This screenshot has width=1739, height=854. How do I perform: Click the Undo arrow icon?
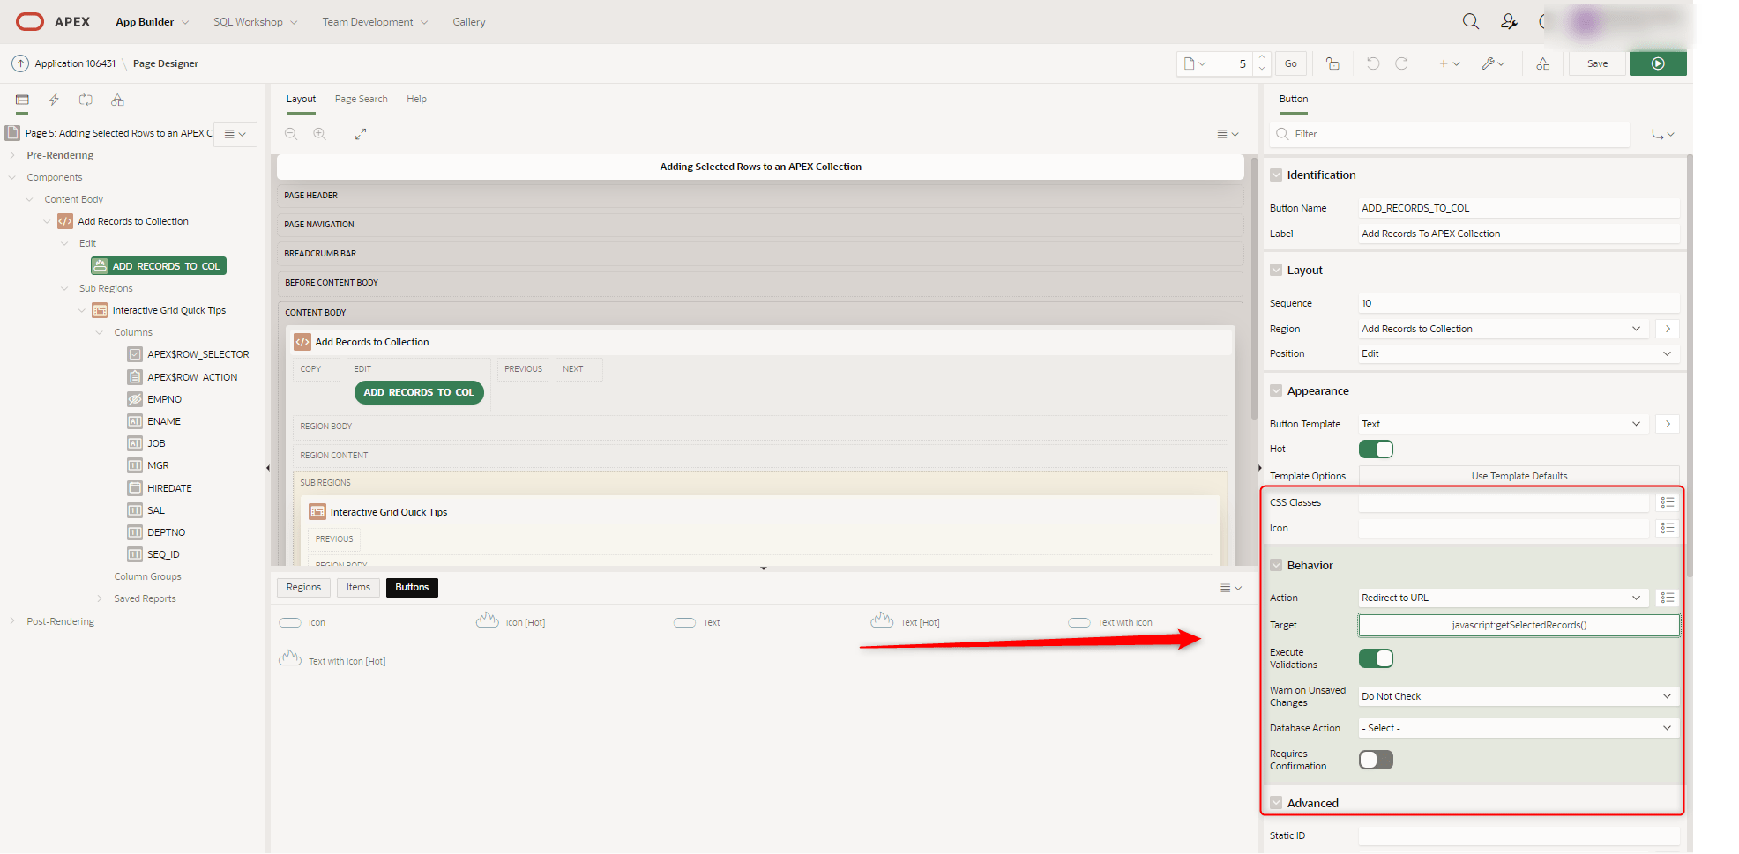point(1372,63)
